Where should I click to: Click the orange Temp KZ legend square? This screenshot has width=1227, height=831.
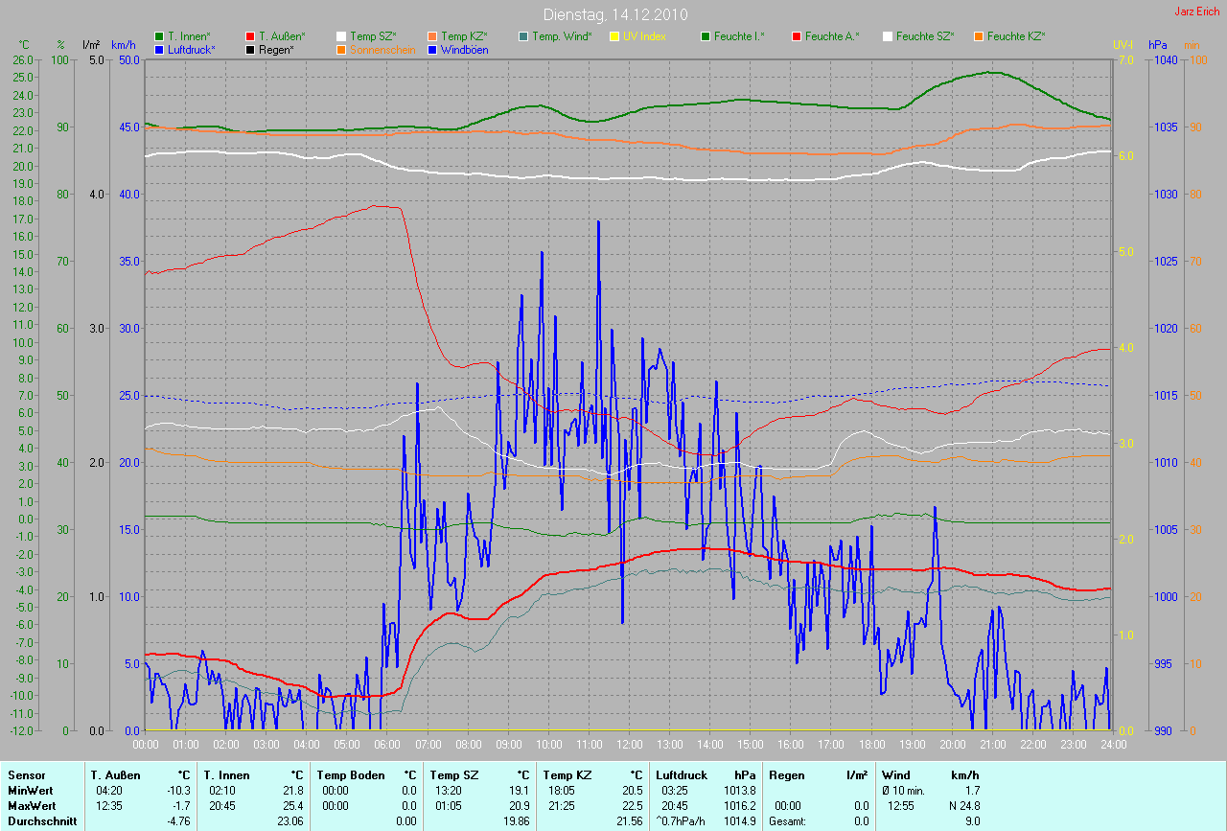(432, 36)
